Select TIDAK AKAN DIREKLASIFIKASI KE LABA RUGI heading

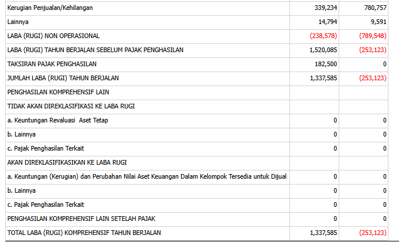[x=69, y=106]
